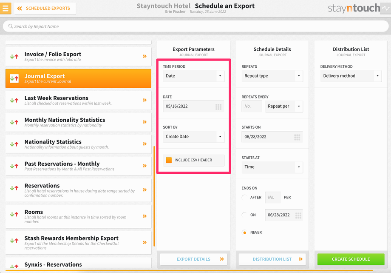Click the Create Schedule button
The image size is (391, 273).
(351, 259)
